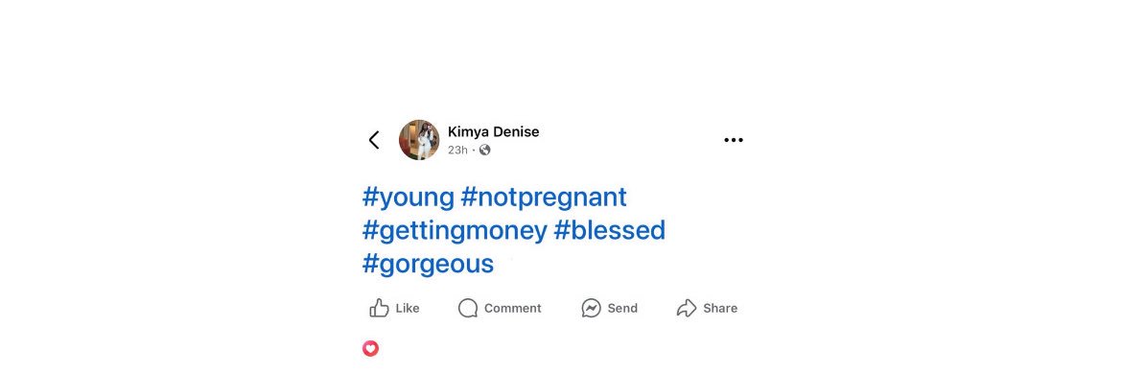Click the speech bubble comment icon
The image size is (1122, 373).
pyautogui.click(x=468, y=308)
